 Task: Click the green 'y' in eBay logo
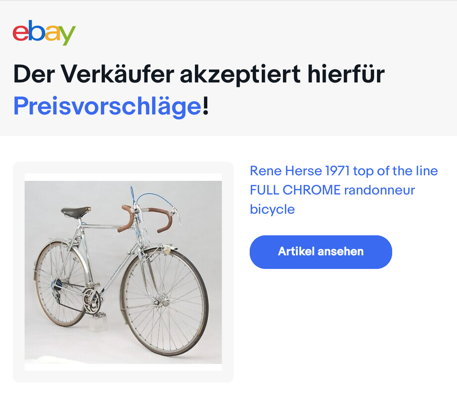coord(68,36)
